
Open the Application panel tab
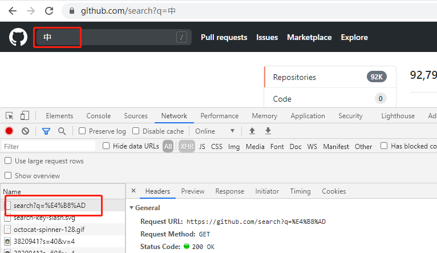pos(307,116)
